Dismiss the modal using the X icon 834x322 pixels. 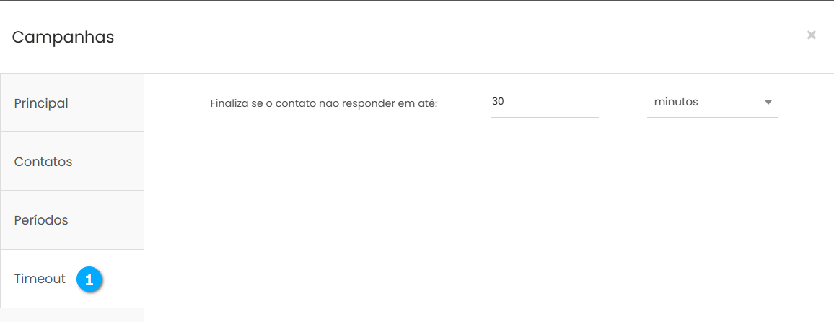[x=812, y=35]
